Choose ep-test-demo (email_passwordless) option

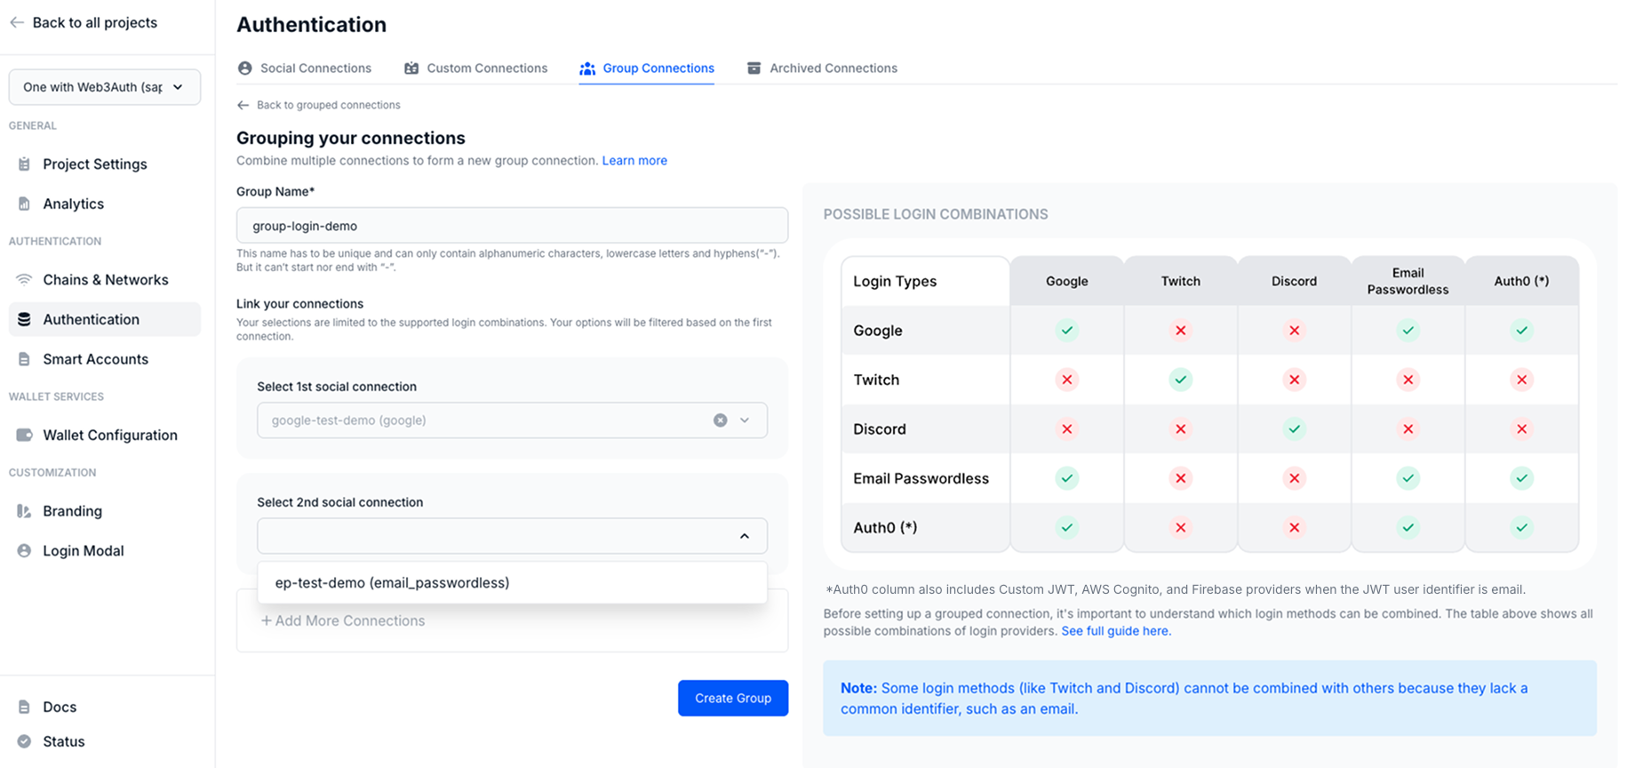(x=392, y=583)
